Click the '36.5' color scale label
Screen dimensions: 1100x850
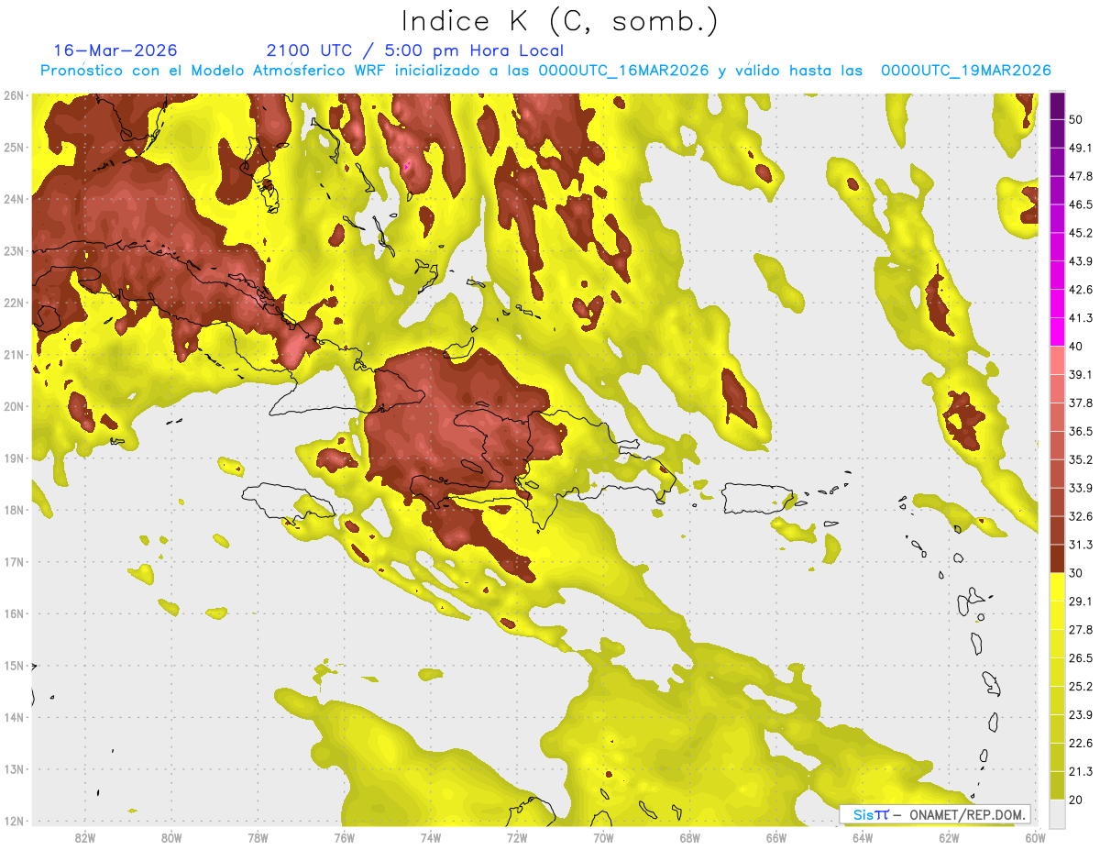point(1081,432)
